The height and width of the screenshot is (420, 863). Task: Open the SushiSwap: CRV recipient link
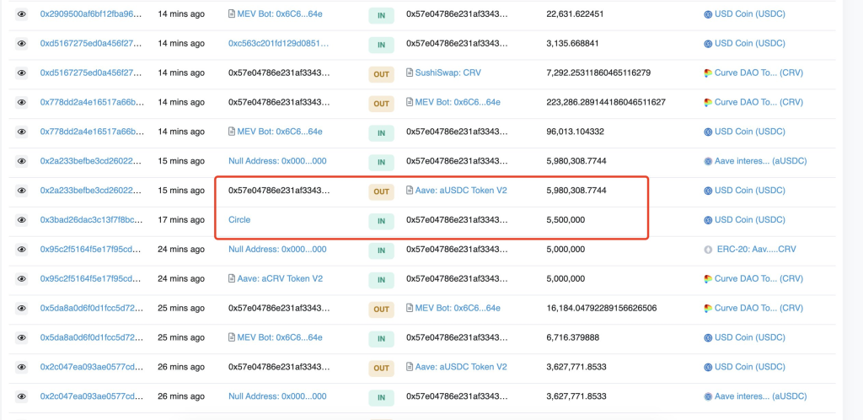[448, 73]
